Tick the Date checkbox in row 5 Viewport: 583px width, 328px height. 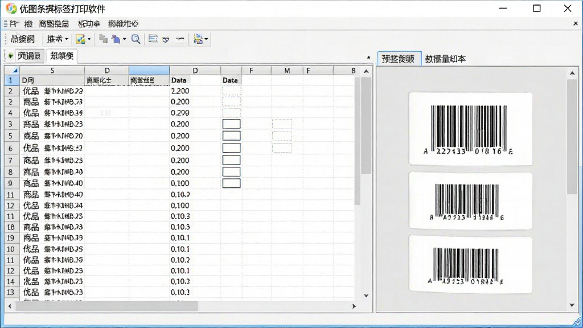coord(231,136)
